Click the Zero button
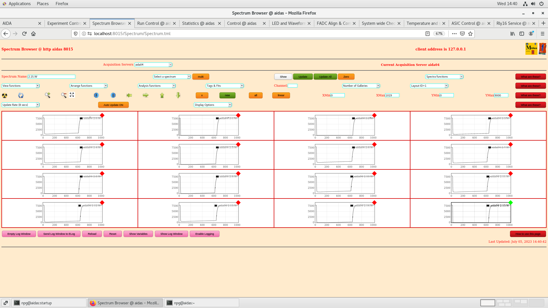This screenshot has height=308, width=548. pos(346,77)
